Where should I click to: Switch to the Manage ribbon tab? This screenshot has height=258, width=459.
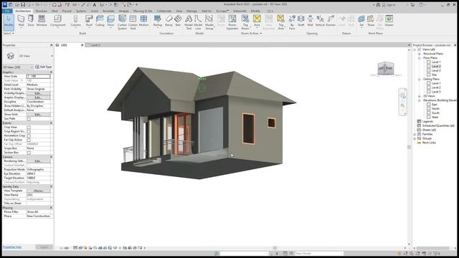191,11
